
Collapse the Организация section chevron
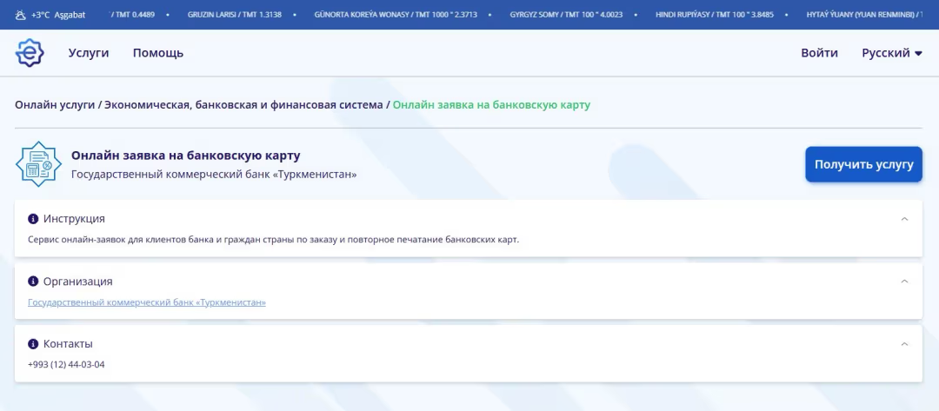coord(904,282)
